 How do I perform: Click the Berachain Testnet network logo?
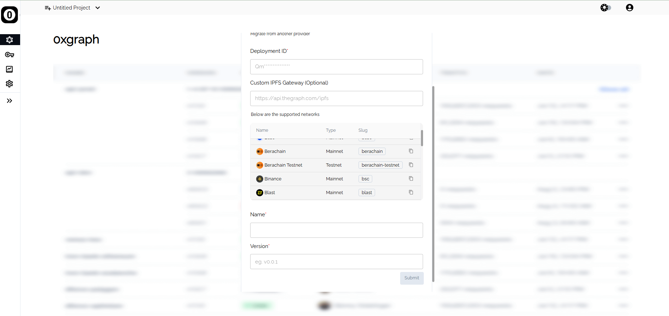coord(260,165)
